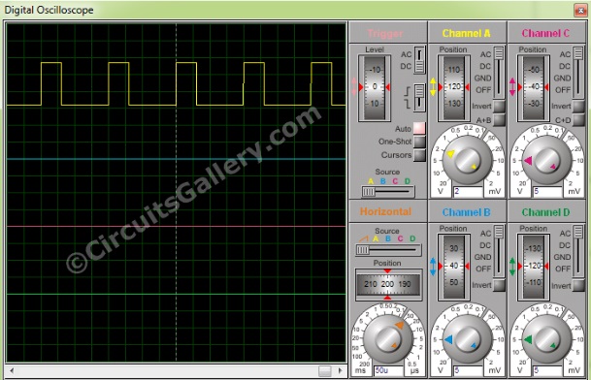Toggle the A+B sum button
The image size is (591, 380).
pos(499,120)
